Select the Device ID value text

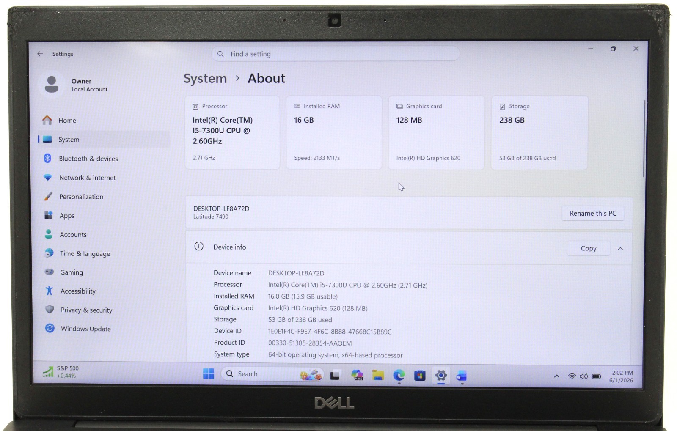[330, 332]
